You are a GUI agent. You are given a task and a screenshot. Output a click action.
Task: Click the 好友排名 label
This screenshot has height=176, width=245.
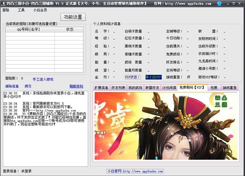[x=174, y=62]
